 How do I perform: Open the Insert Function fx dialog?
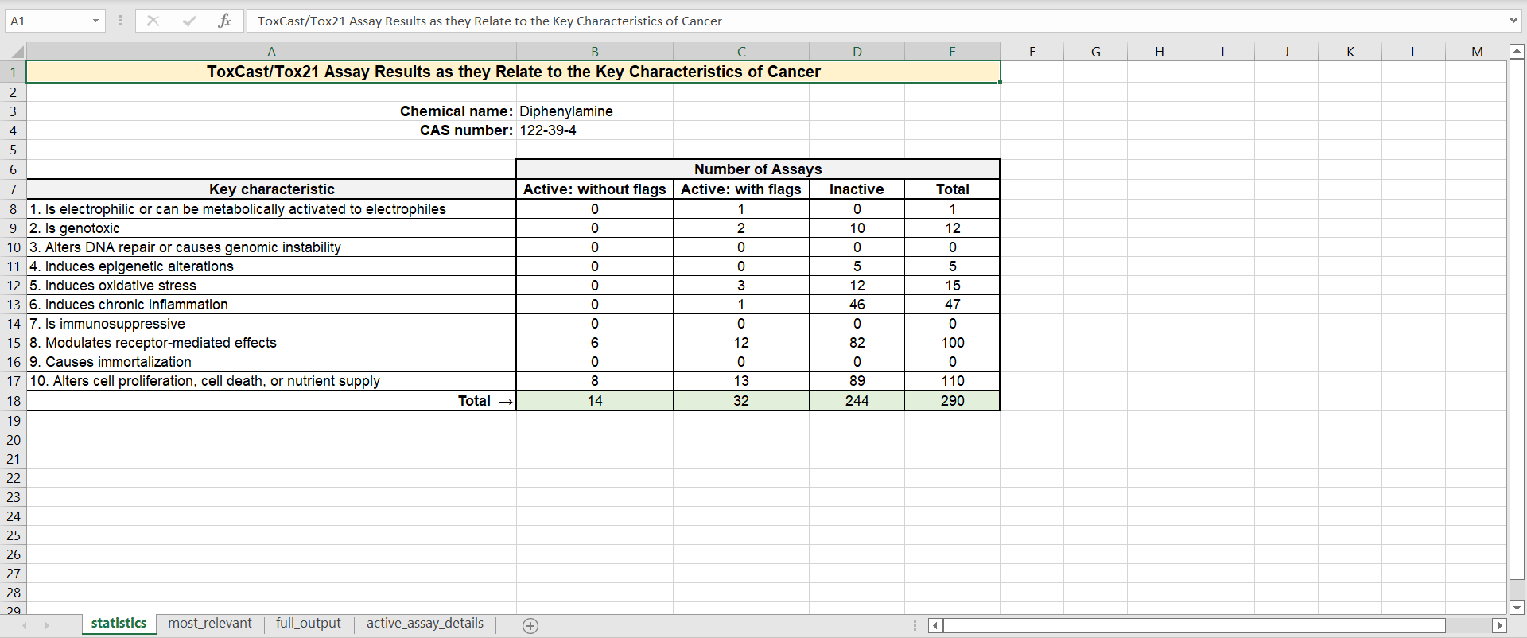coord(224,21)
